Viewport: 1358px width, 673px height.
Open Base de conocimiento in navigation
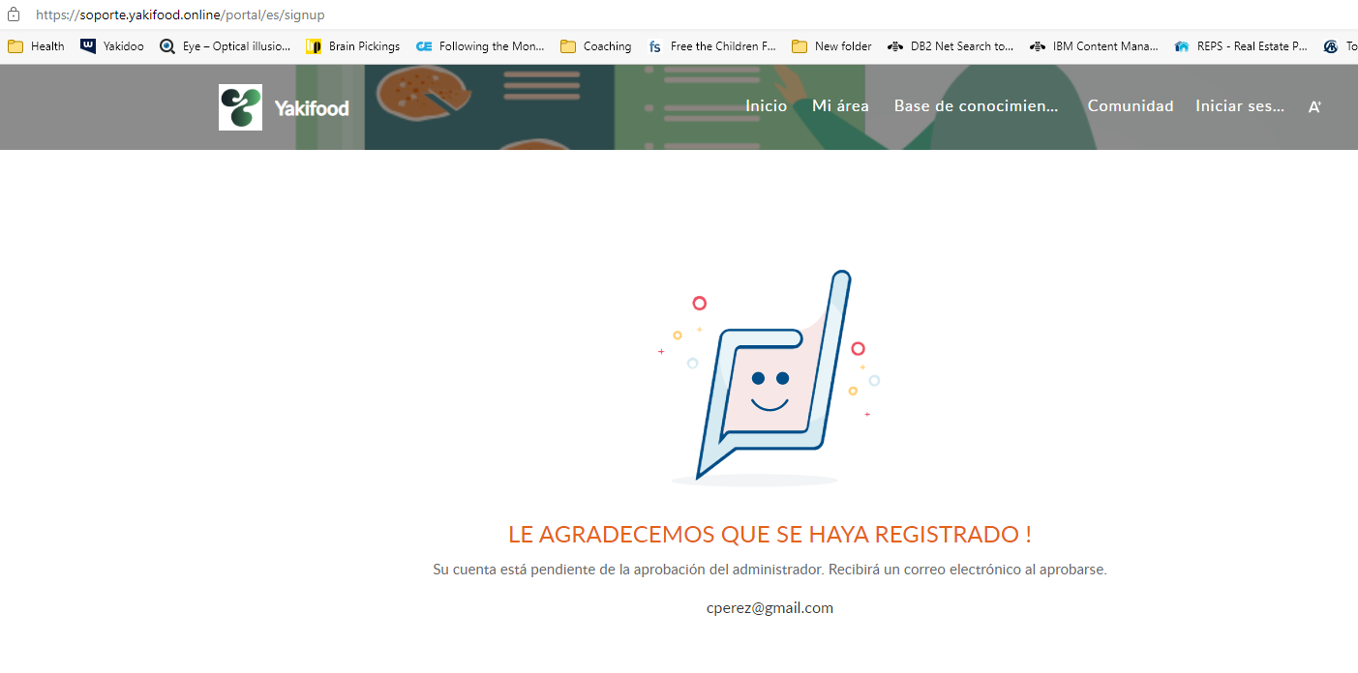tap(976, 106)
